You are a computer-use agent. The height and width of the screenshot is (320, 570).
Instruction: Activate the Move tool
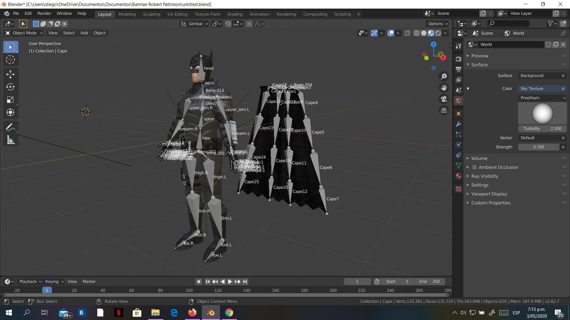(10, 74)
